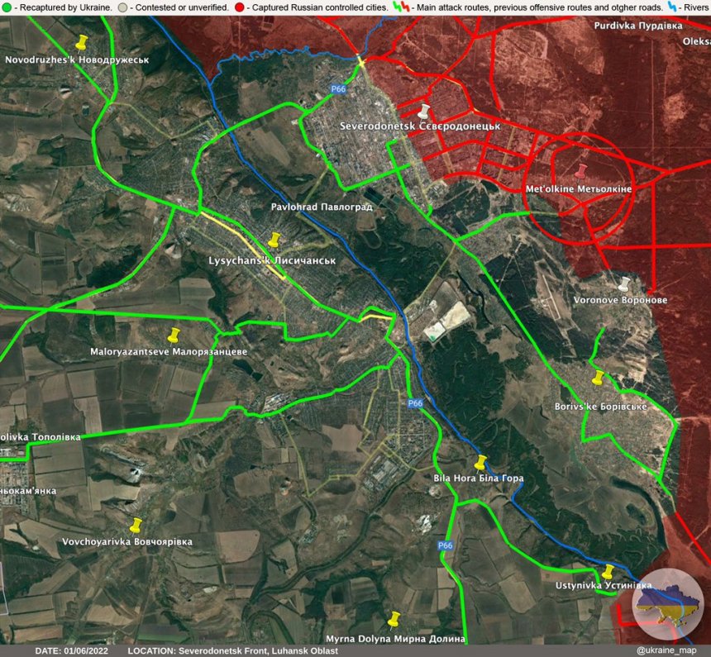Select the red pin at Met'olkine

[x=582, y=171]
